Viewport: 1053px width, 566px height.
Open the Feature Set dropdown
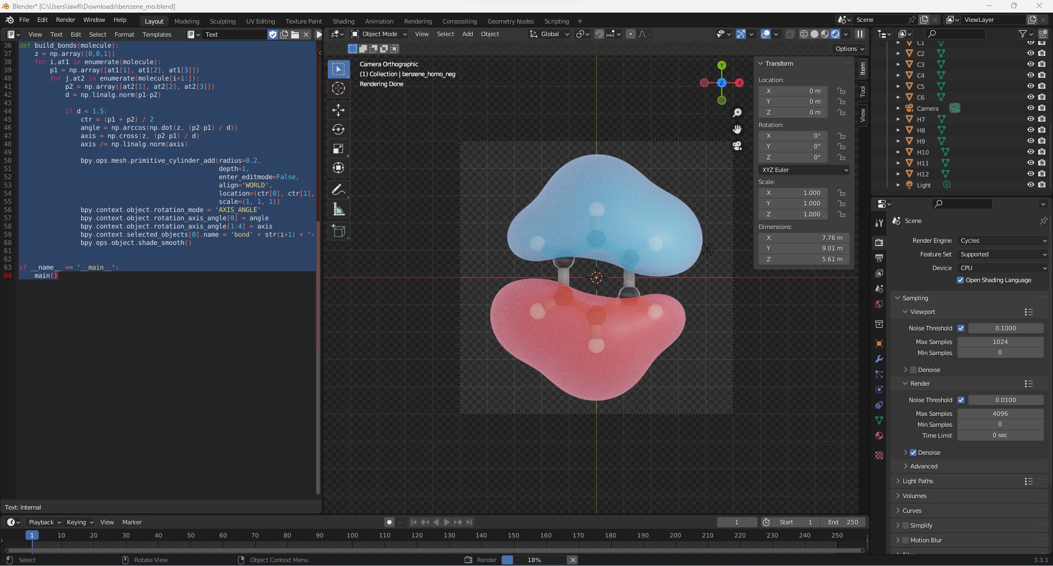tap(1003, 254)
